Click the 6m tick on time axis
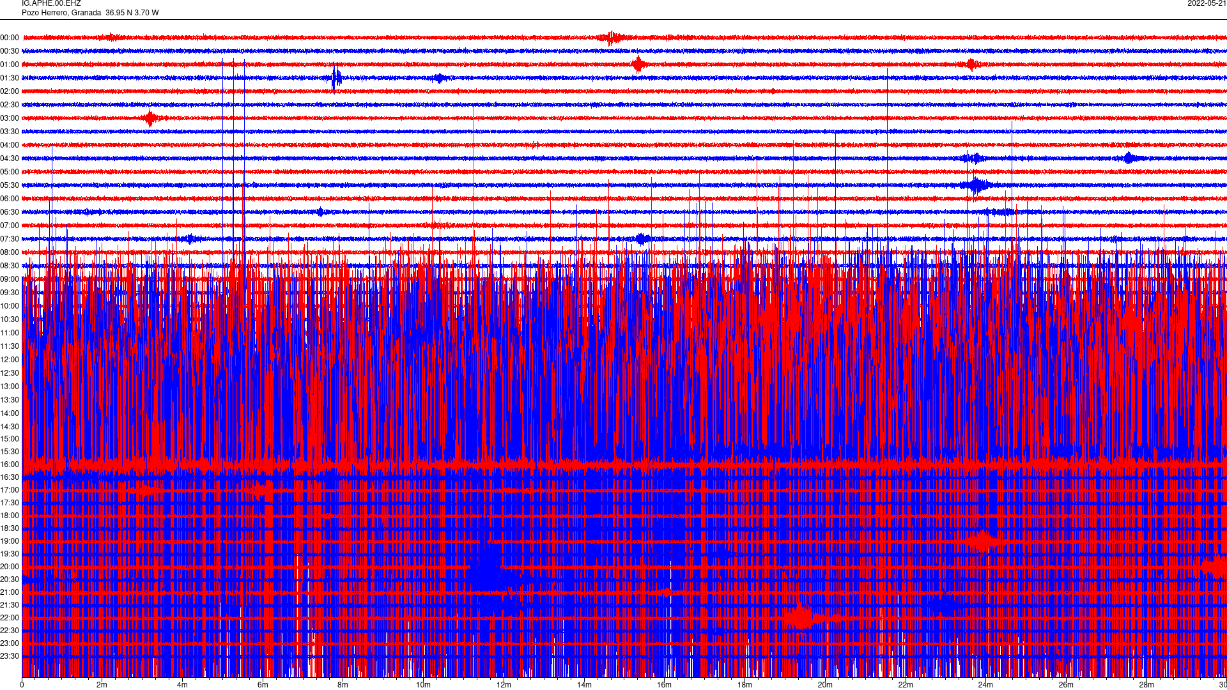1227x690 pixels. [263, 685]
